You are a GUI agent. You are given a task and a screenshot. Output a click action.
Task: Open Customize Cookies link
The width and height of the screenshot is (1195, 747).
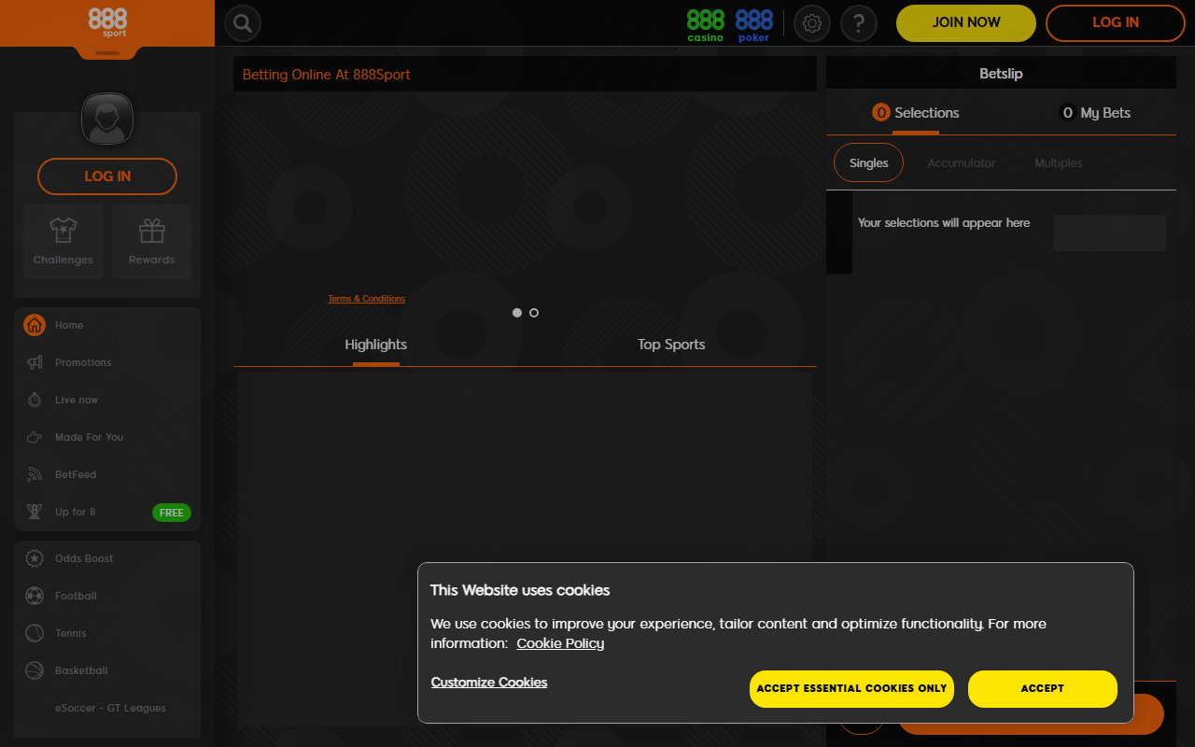point(489,683)
